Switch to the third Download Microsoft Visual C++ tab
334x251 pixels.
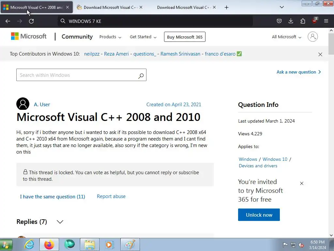pos(183,7)
